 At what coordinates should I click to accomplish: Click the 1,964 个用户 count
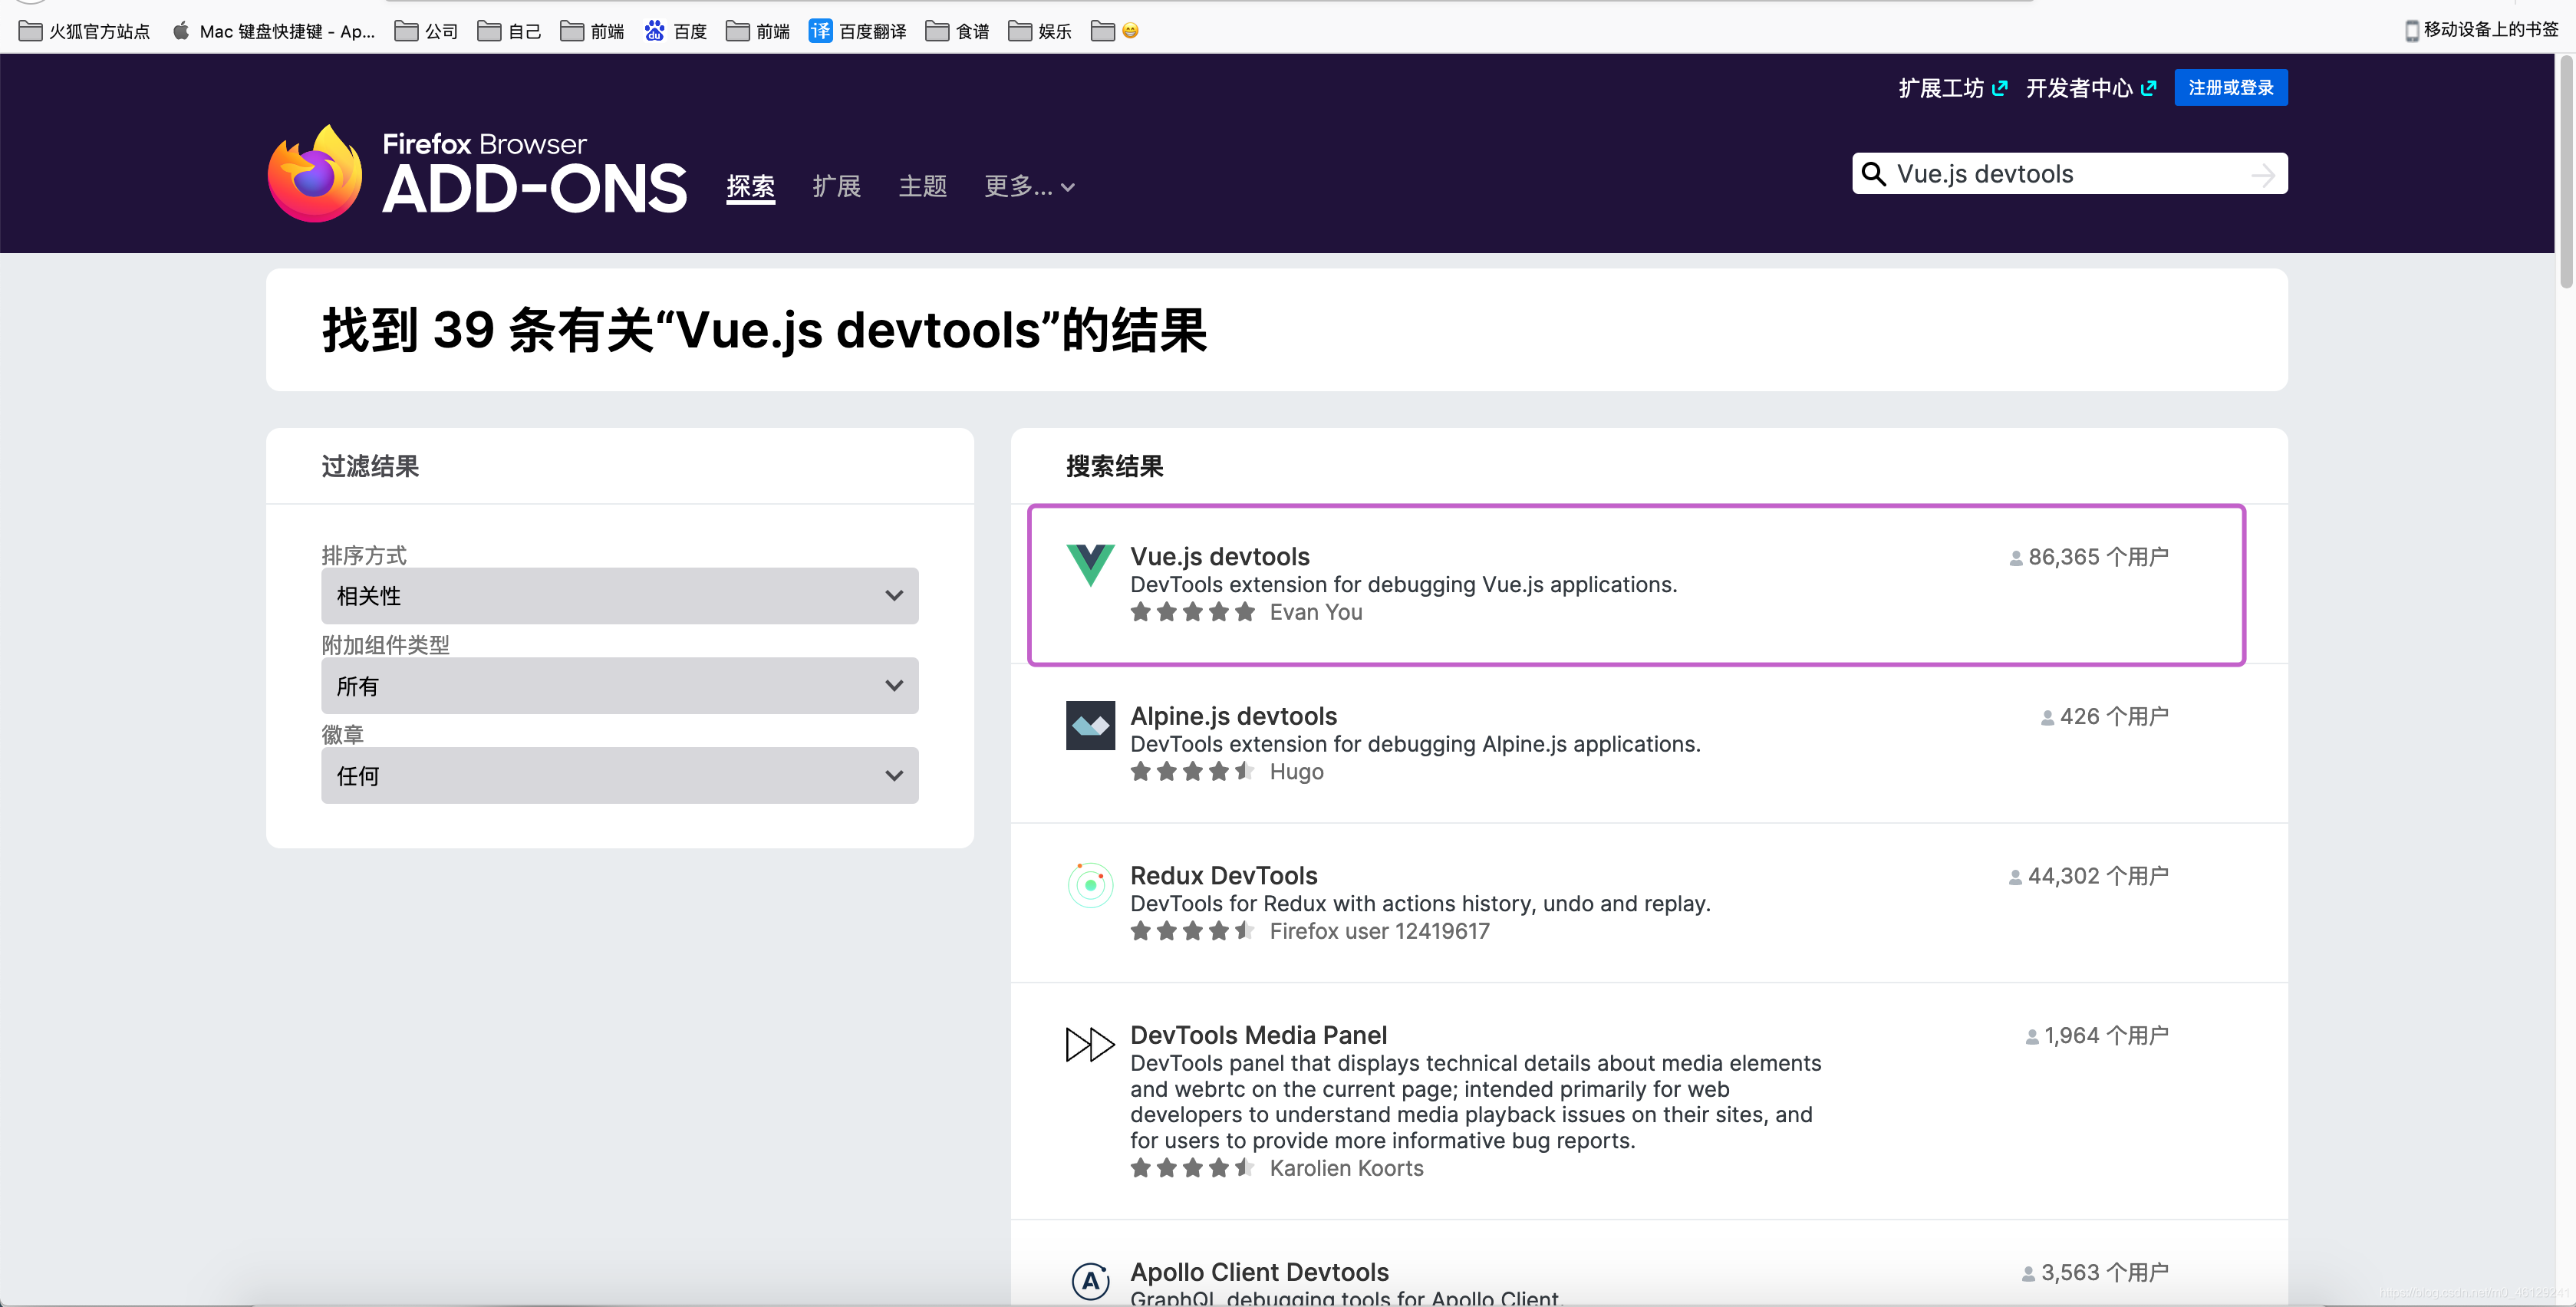click(x=2096, y=1036)
